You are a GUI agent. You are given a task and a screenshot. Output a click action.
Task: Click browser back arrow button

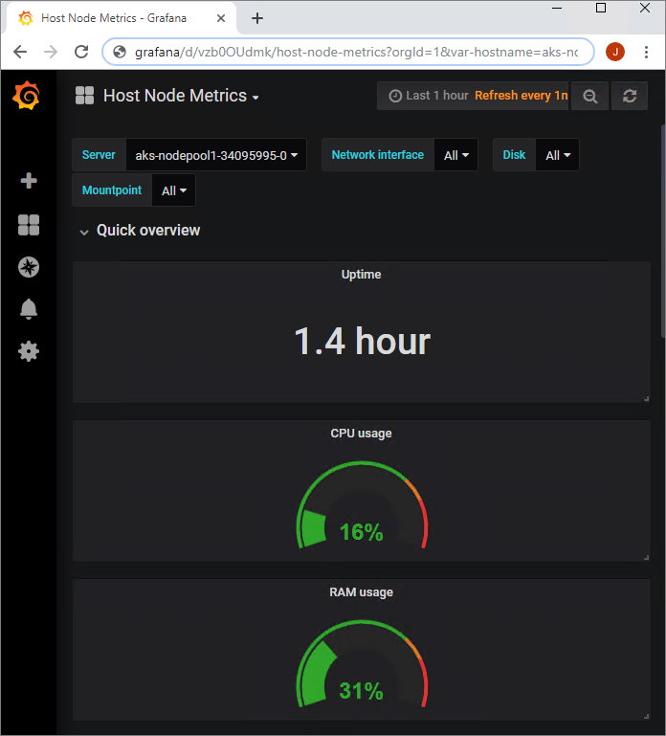click(x=20, y=52)
